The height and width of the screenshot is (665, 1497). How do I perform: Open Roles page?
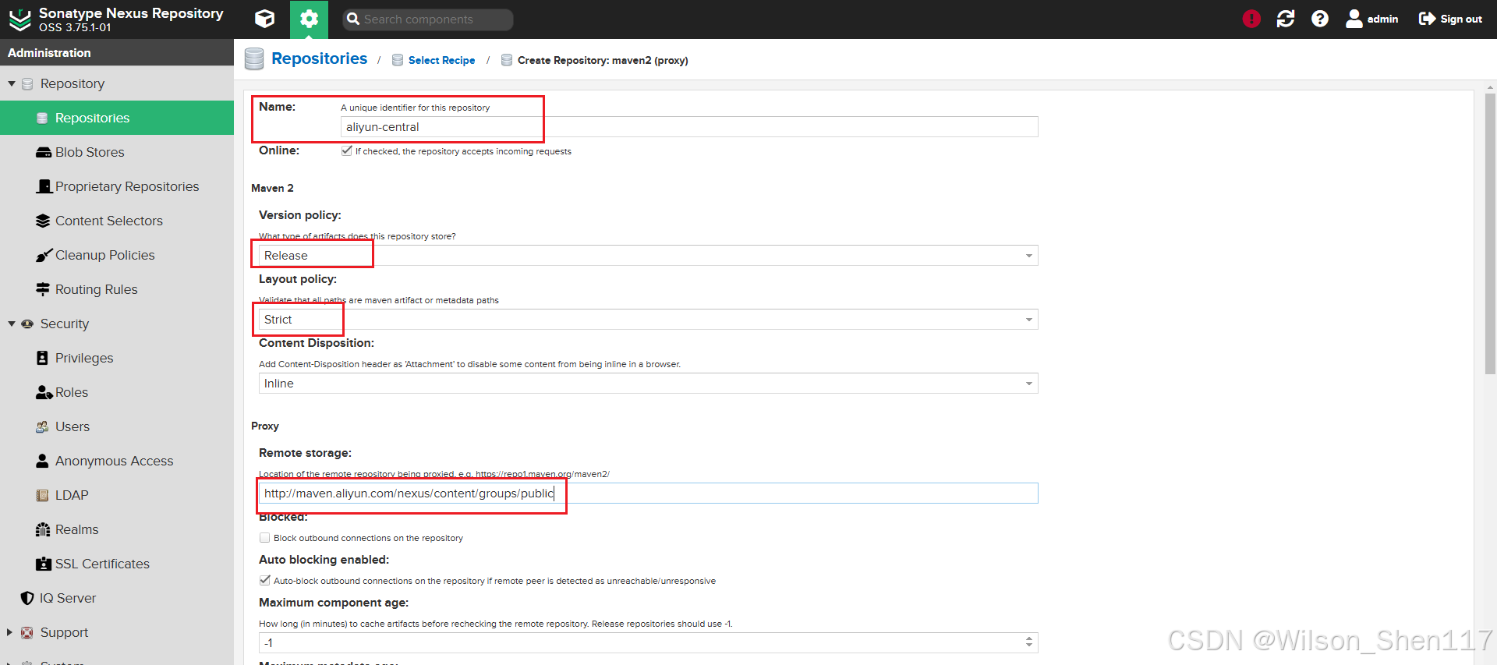[72, 392]
